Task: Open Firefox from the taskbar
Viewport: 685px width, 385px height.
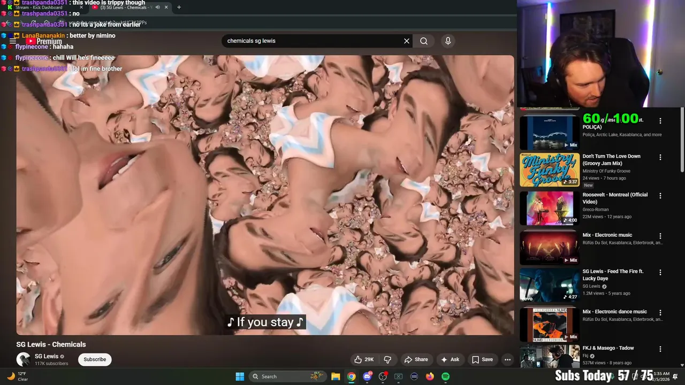Action: [430, 376]
